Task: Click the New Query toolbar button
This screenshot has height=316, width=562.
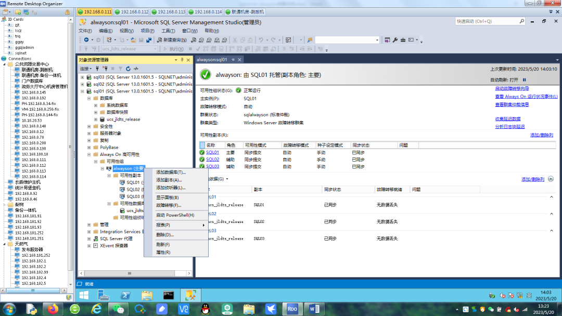Action: [x=172, y=39]
